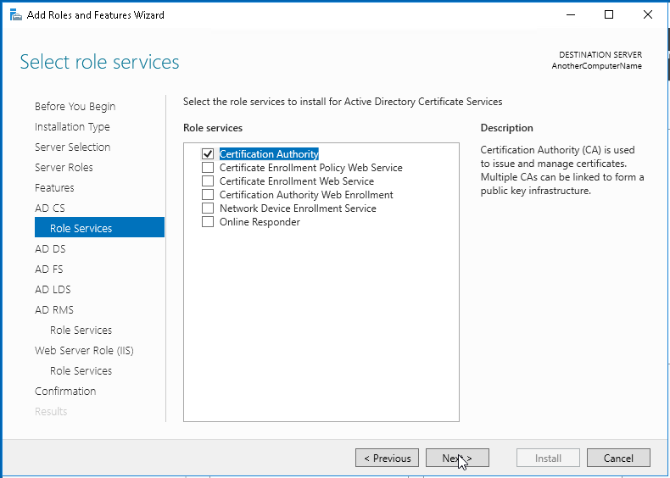
Task: Go to Before You Begin step
Action: (x=75, y=107)
